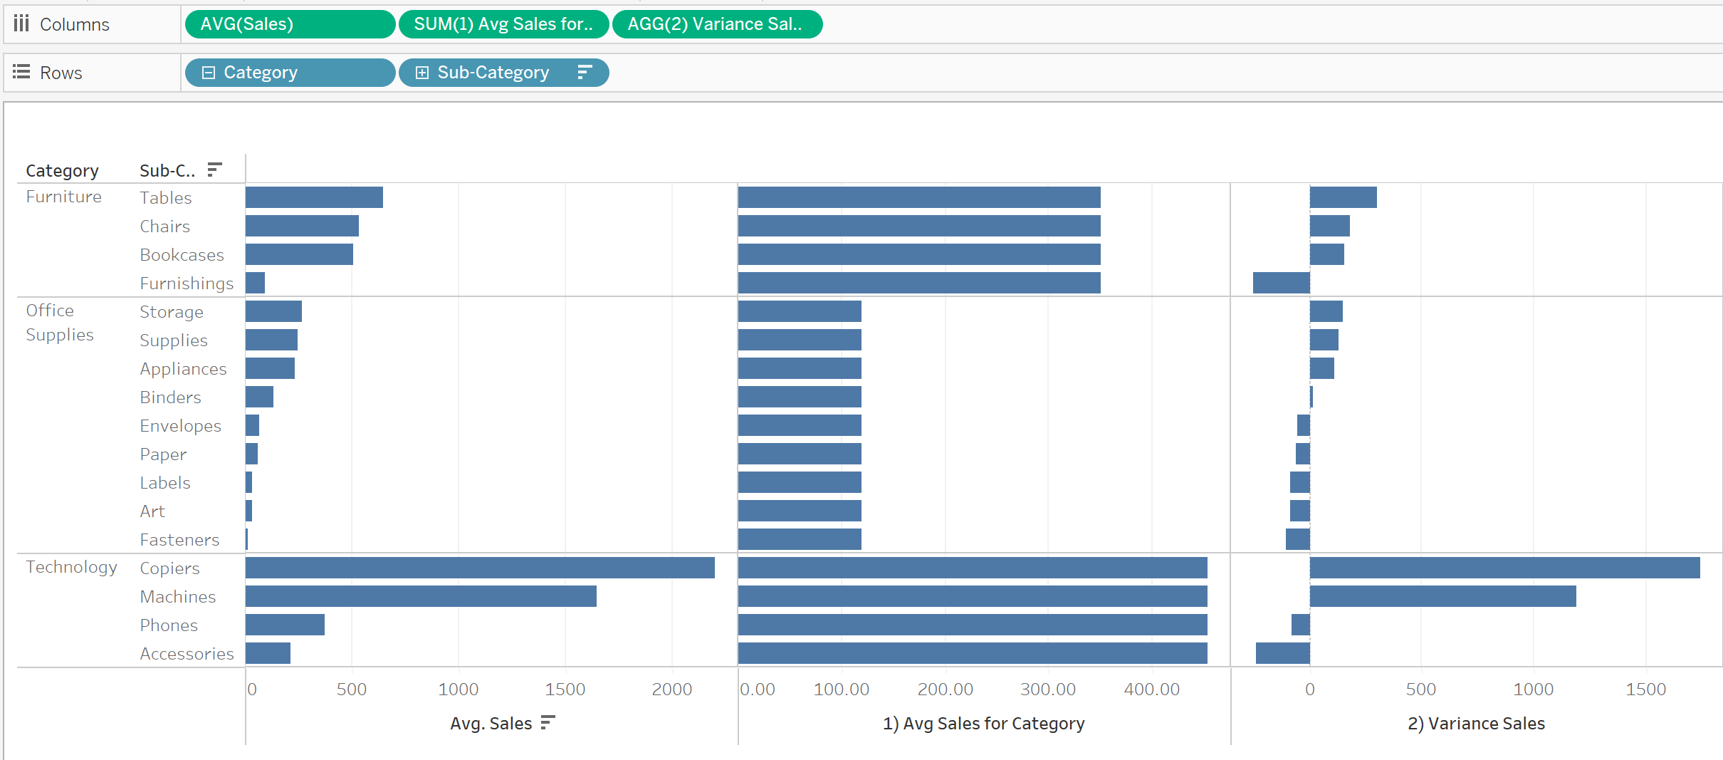Click the Furnishings sub-category row label

187,283
